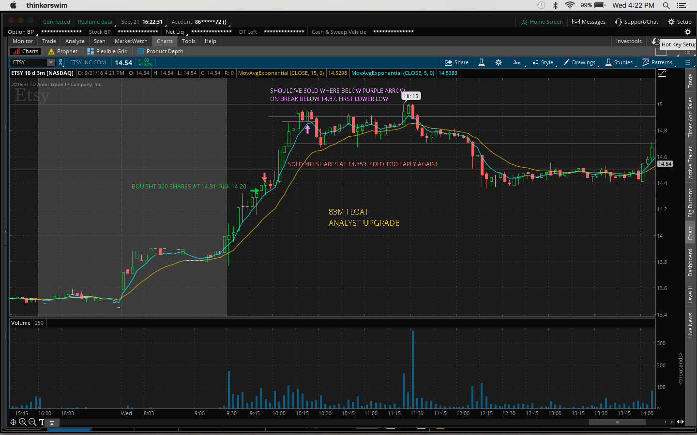Open the Prophet sub-tab
Screen dimensions: 697x435
(x=63, y=51)
